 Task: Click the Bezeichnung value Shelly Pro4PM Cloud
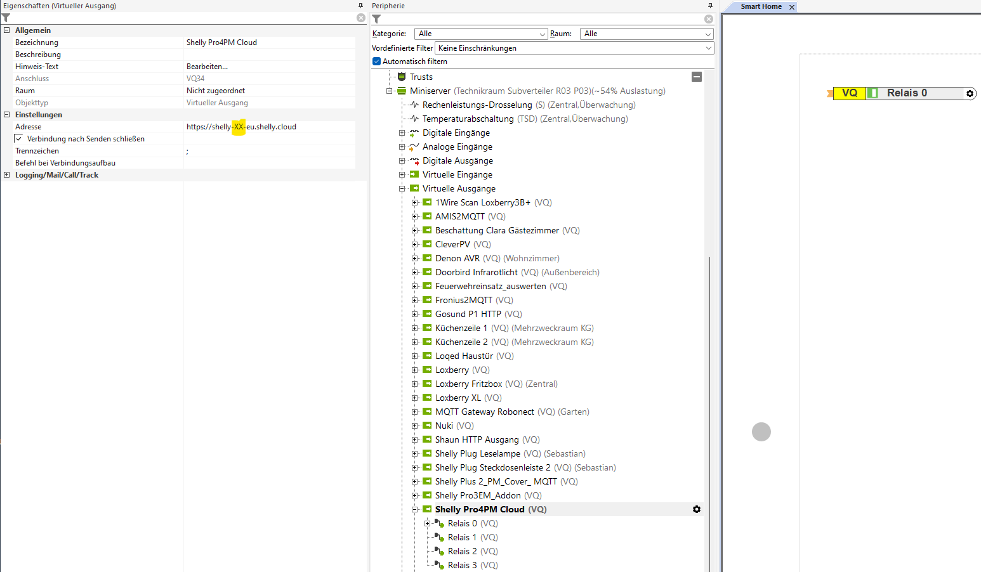[221, 42]
